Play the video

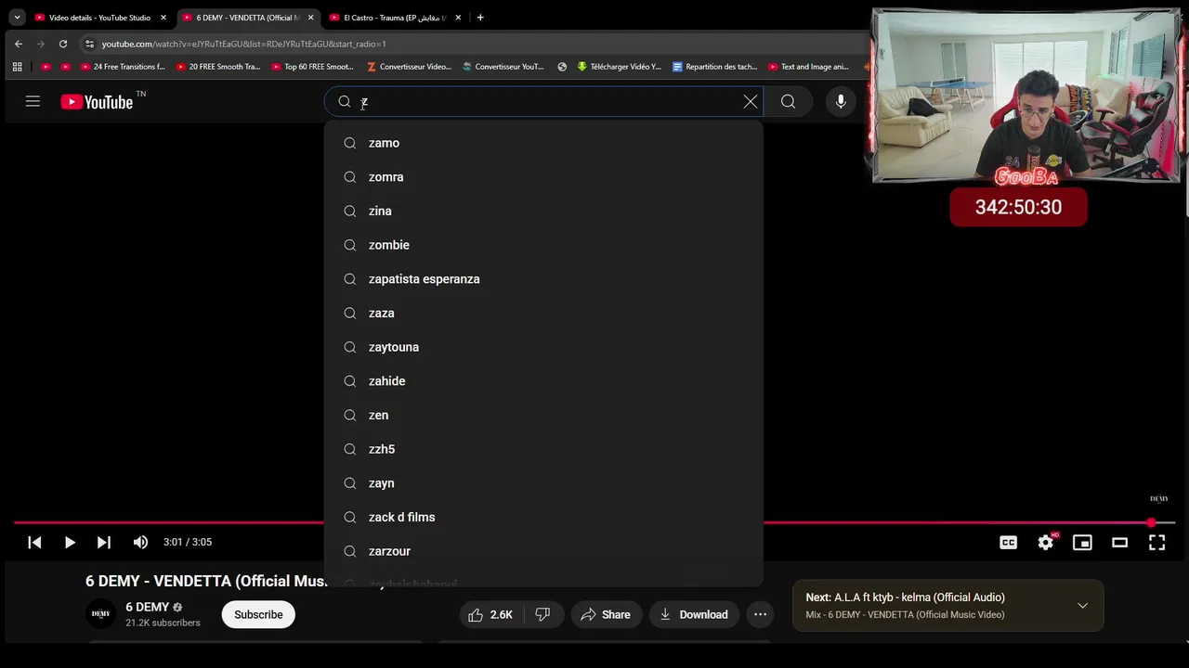coord(70,543)
